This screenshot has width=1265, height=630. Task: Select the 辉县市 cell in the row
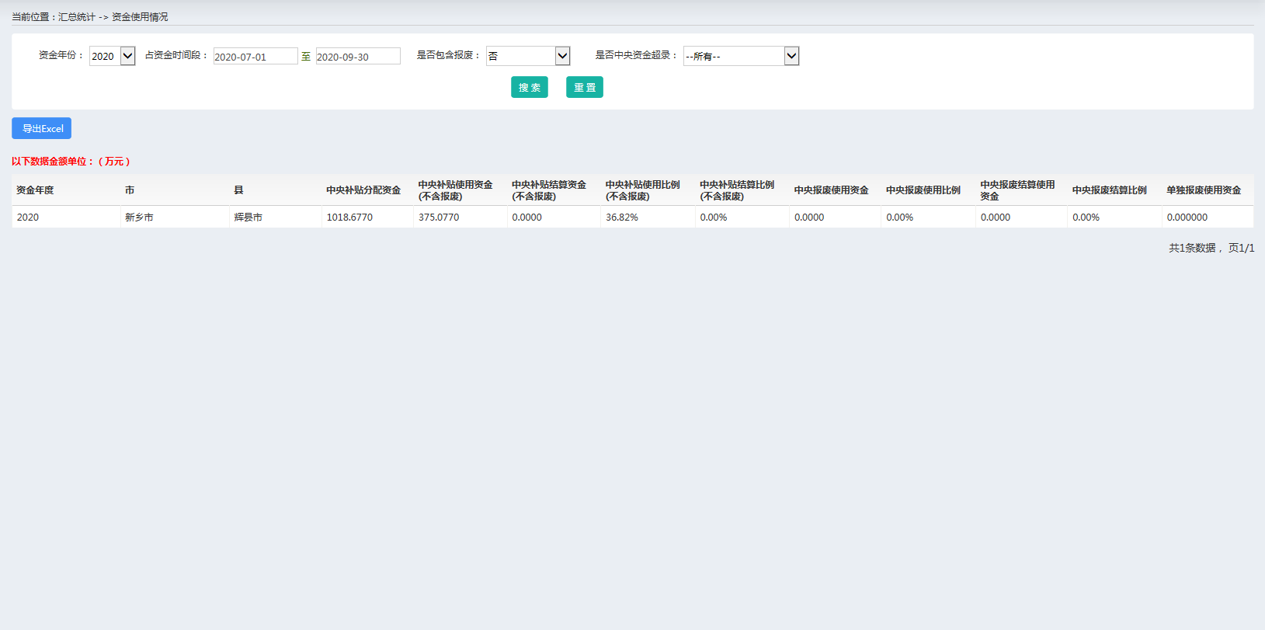point(248,218)
